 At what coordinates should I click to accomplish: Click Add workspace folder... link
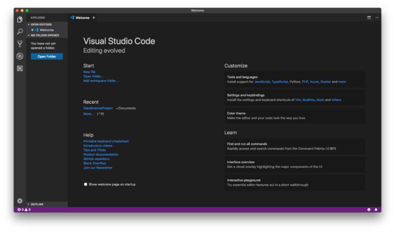(101, 81)
